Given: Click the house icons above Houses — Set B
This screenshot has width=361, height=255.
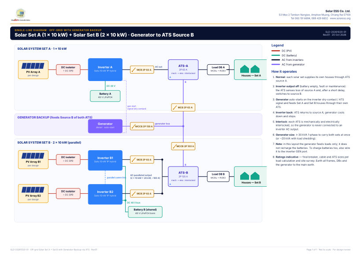Looking at the screenshot, I should click(x=250, y=176).
